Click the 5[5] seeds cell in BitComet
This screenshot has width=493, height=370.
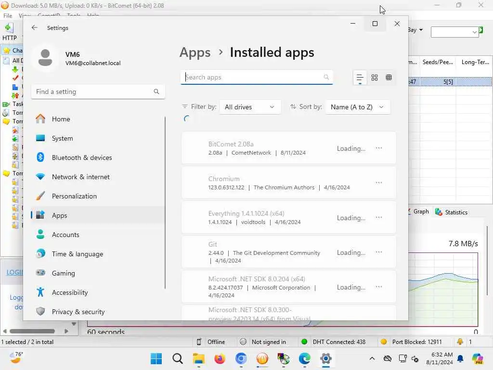point(448,82)
